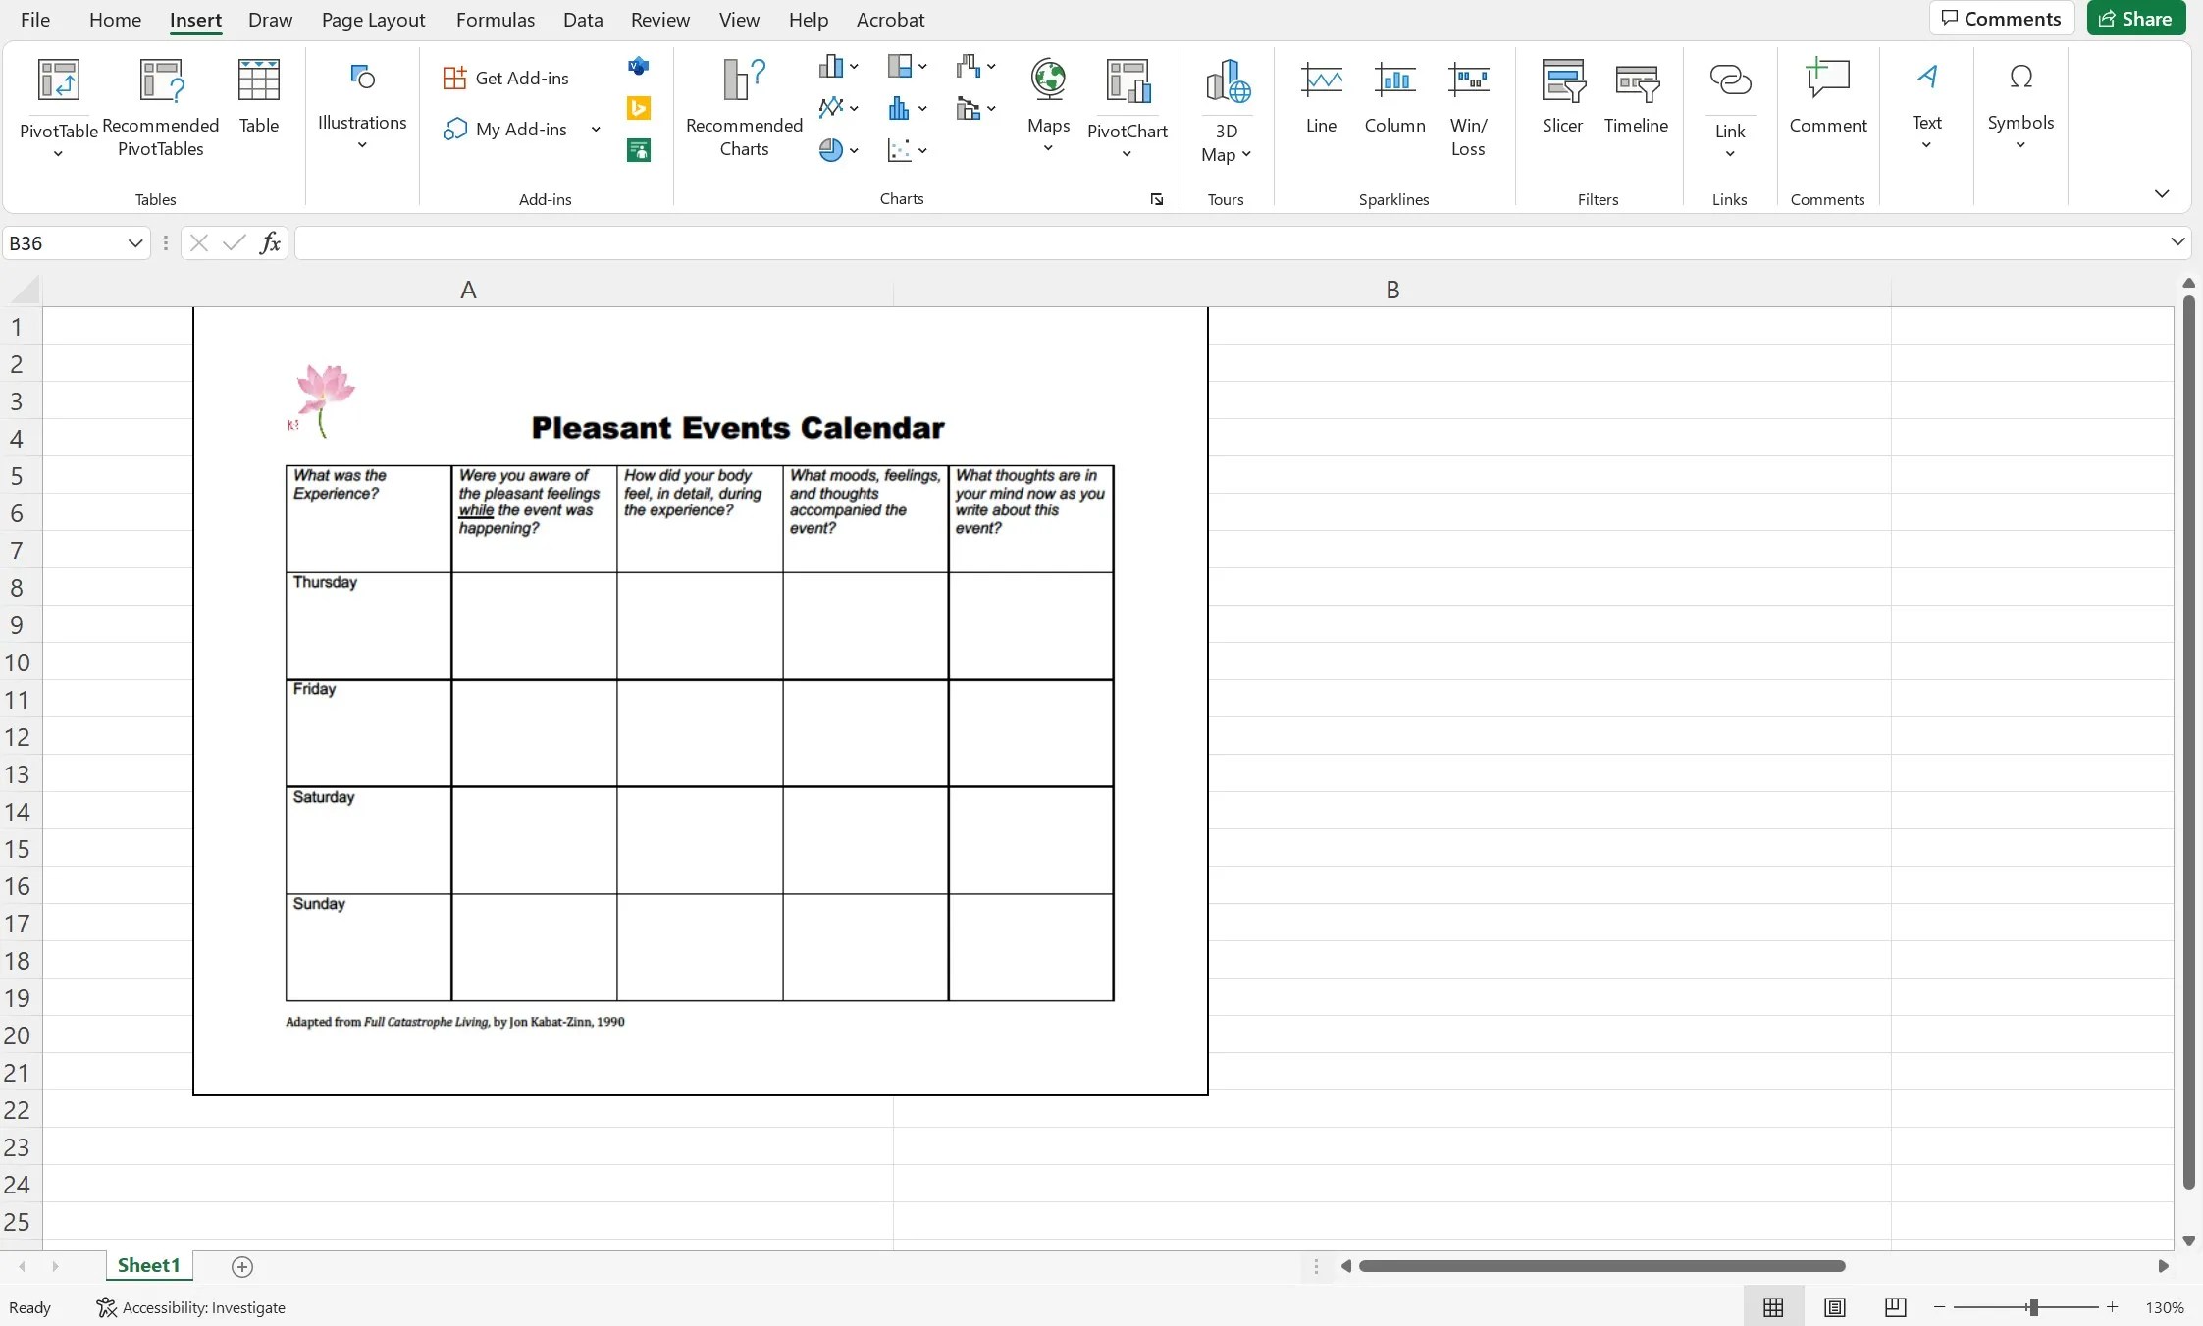The image size is (2203, 1326).
Task: Collapse the ribbon with the chevron
Action: point(2163,194)
